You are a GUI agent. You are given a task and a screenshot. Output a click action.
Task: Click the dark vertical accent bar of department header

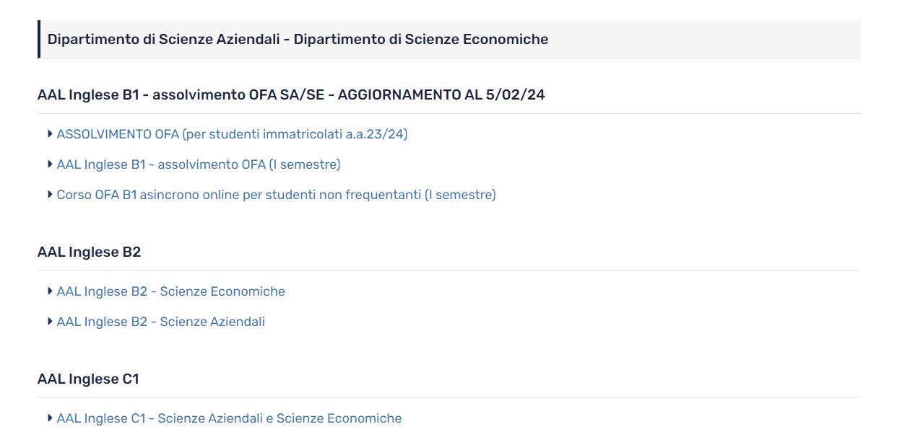coord(39,39)
